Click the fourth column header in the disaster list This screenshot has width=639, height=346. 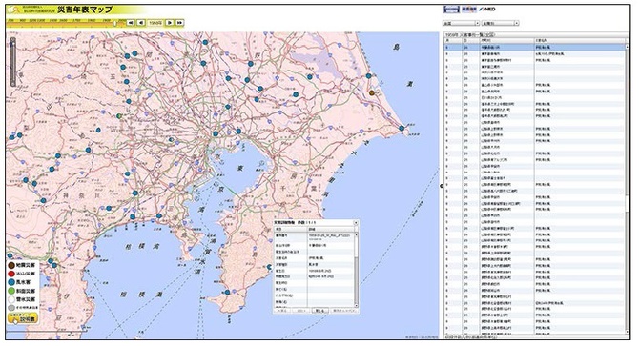tap(579, 41)
